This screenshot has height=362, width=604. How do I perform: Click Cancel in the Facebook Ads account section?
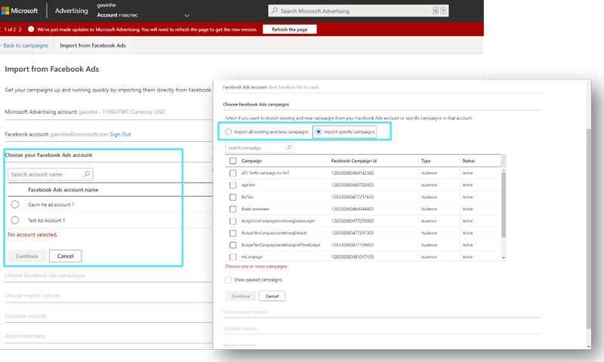65,256
